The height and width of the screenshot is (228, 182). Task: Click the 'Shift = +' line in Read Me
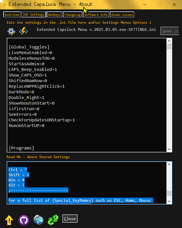tap(19, 175)
